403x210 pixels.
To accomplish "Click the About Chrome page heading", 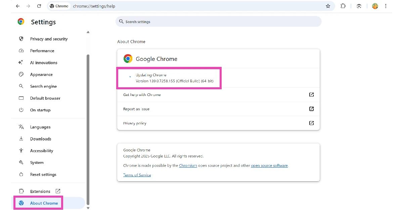I will click(x=131, y=42).
